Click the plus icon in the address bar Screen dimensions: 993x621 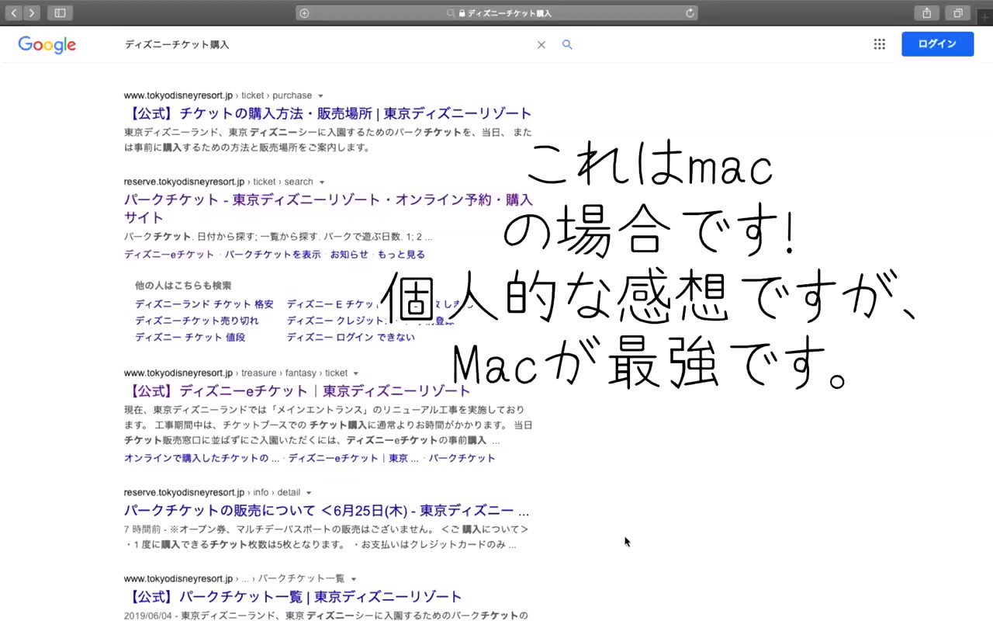point(304,13)
